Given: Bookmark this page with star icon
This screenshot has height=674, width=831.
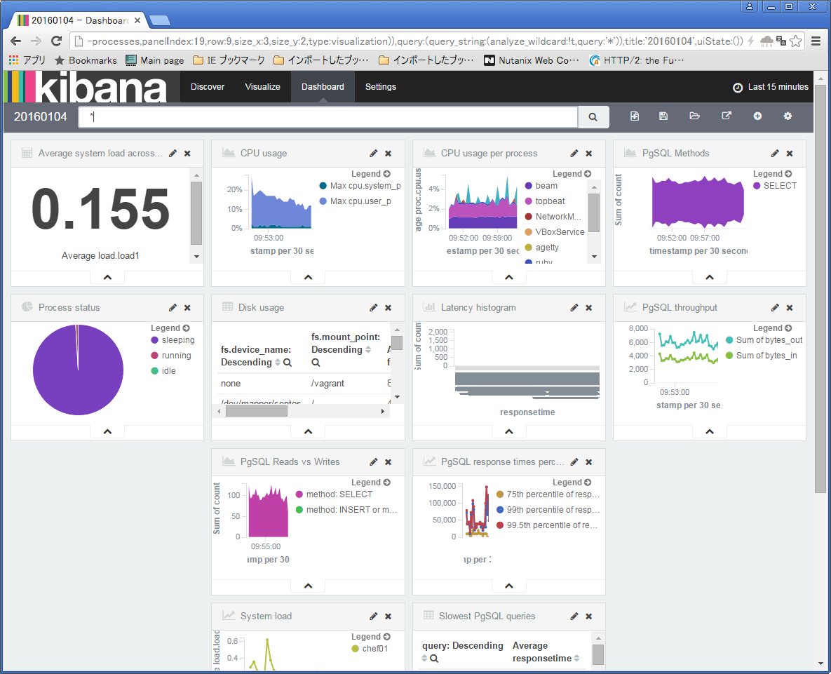Looking at the screenshot, I should point(795,41).
